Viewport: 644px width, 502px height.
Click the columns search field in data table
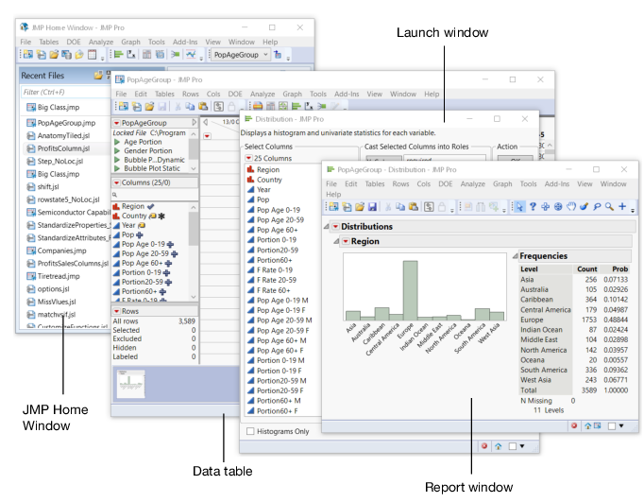pos(155,195)
